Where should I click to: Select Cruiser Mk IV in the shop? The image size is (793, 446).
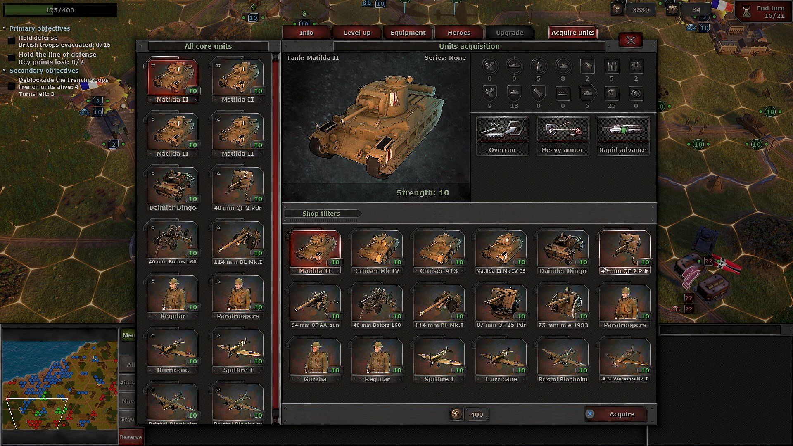pyautogui.click(x=377, y=249)
